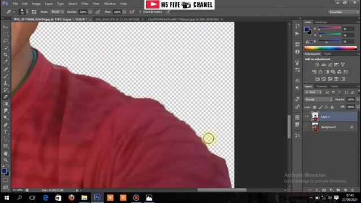Screen dimensions: 361x203
Task: Select the Brush tool in toolbox
Action: [6, 76]
